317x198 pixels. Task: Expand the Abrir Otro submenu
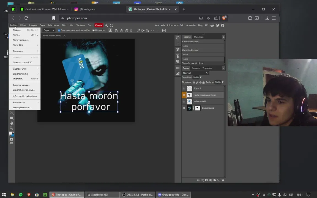coord(25,45)
